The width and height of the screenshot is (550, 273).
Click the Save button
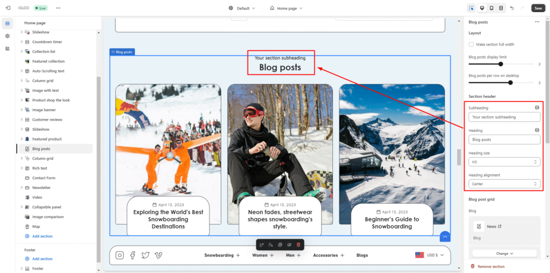click(x=538, y=8)
